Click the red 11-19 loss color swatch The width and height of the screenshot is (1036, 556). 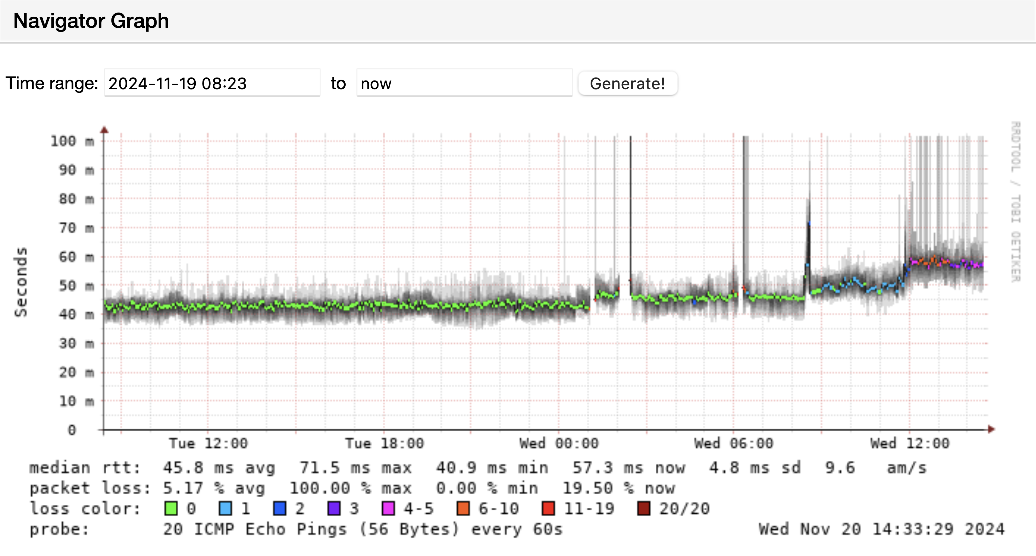[x=548, y=509]
